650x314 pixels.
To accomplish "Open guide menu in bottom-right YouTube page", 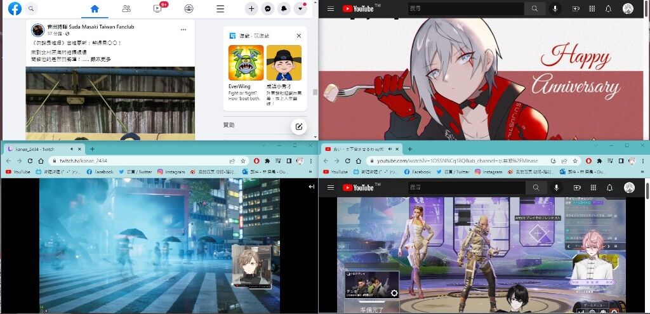I will coord(330,188).
